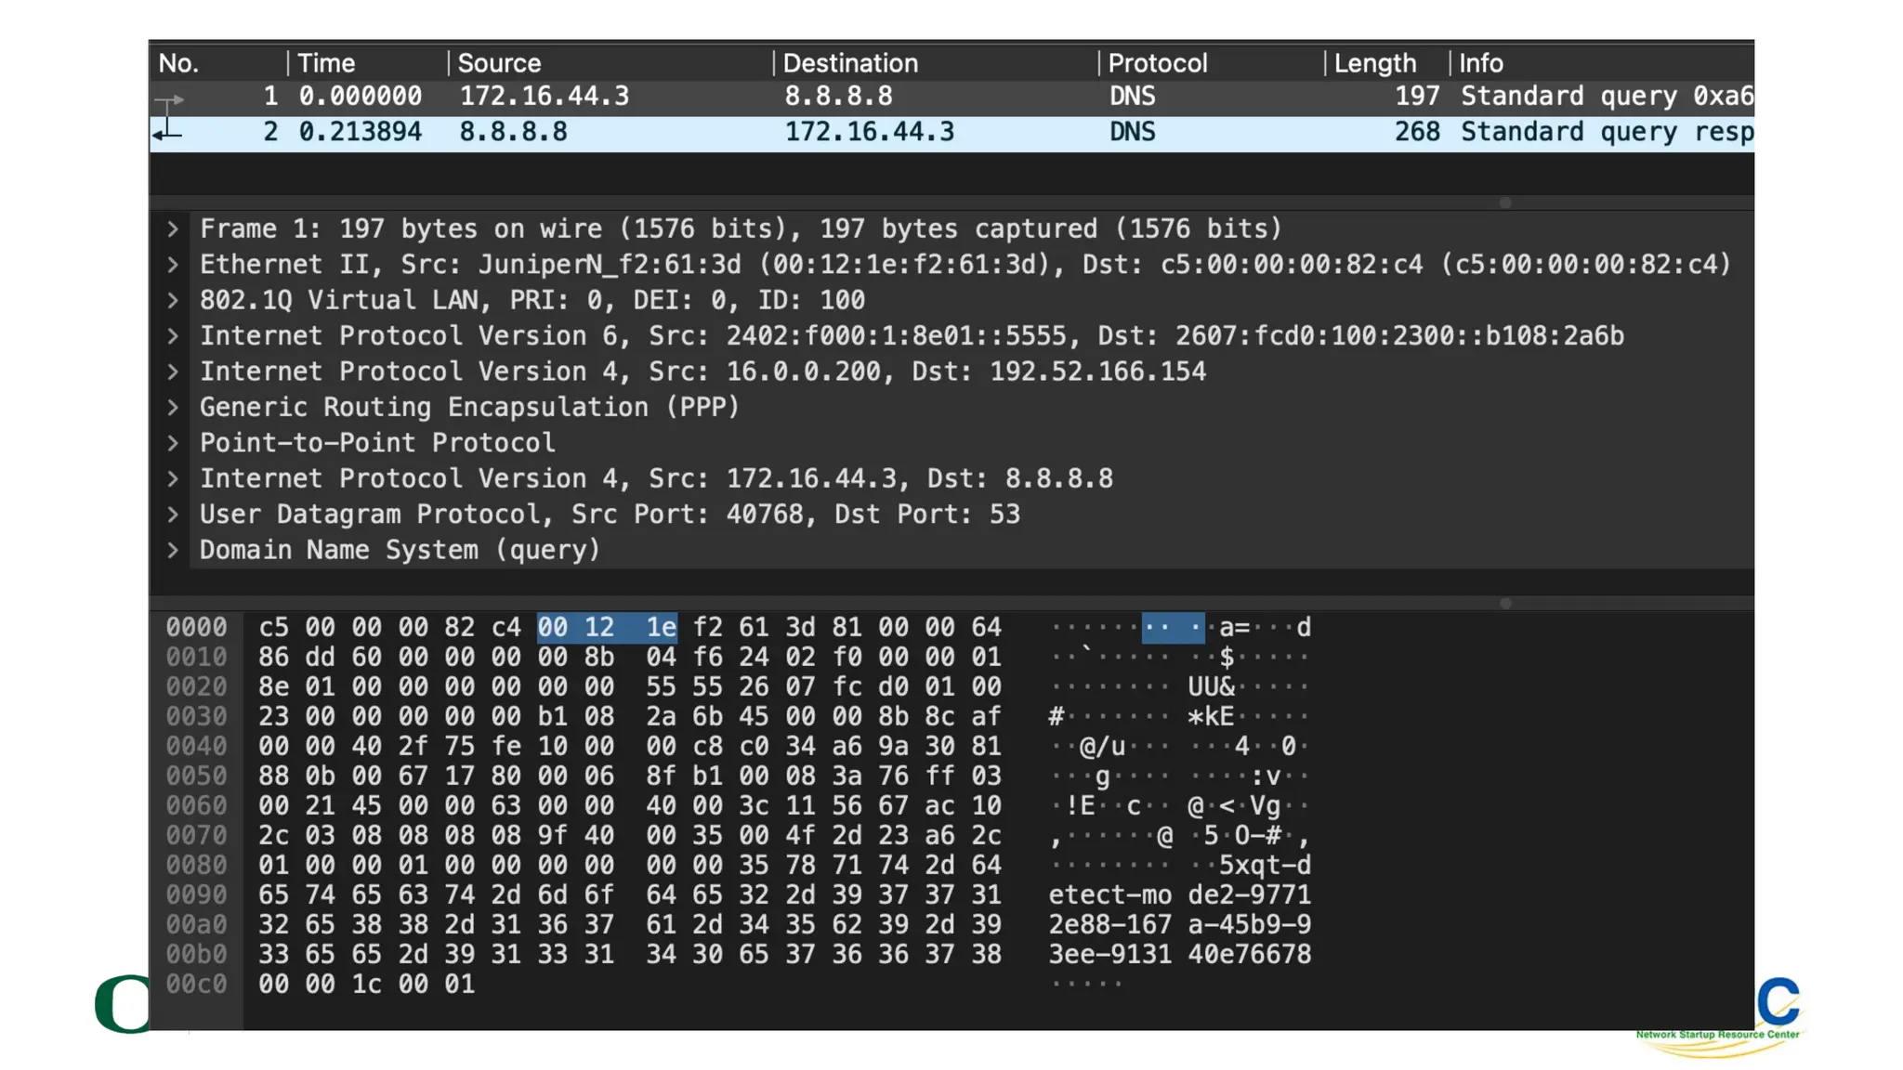Expand the 802.1Q Virtual LAN node

point(173,300)
